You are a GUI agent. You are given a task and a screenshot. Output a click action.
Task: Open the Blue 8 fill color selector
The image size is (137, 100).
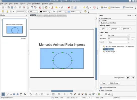pos(75,11)
